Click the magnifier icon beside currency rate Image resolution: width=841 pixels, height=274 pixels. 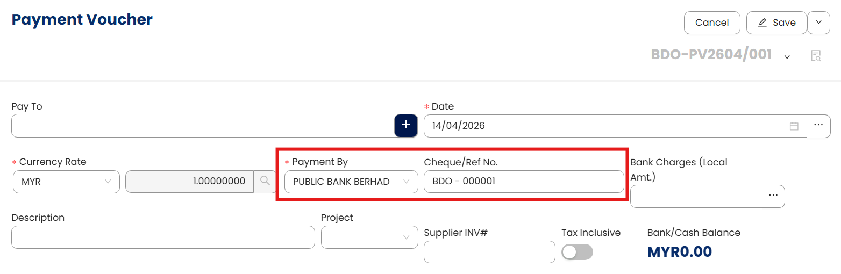pos(265,181)
